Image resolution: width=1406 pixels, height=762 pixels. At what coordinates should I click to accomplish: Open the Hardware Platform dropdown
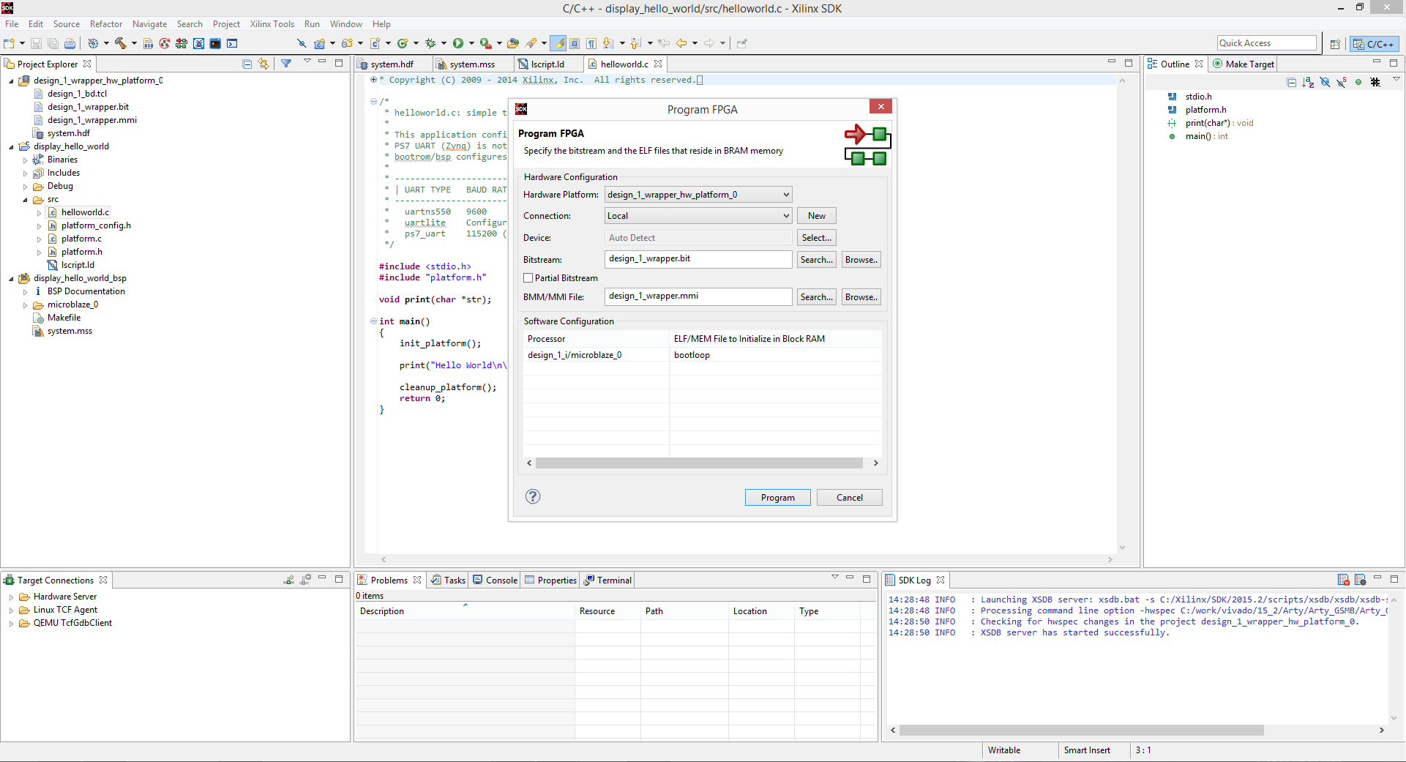(698, 195)
